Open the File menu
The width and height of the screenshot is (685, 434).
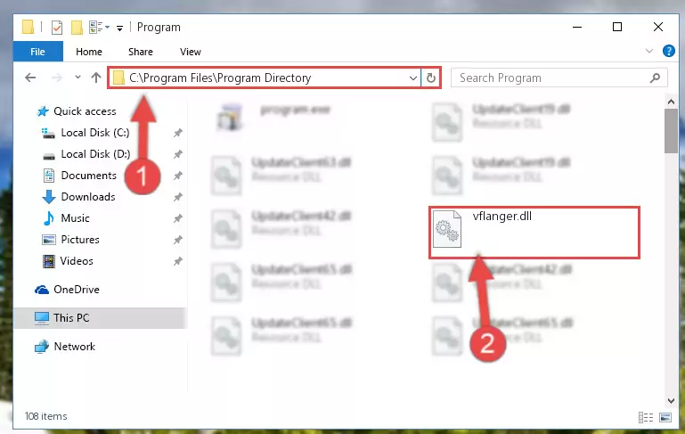pyautogui.click(x=38, y=52)
